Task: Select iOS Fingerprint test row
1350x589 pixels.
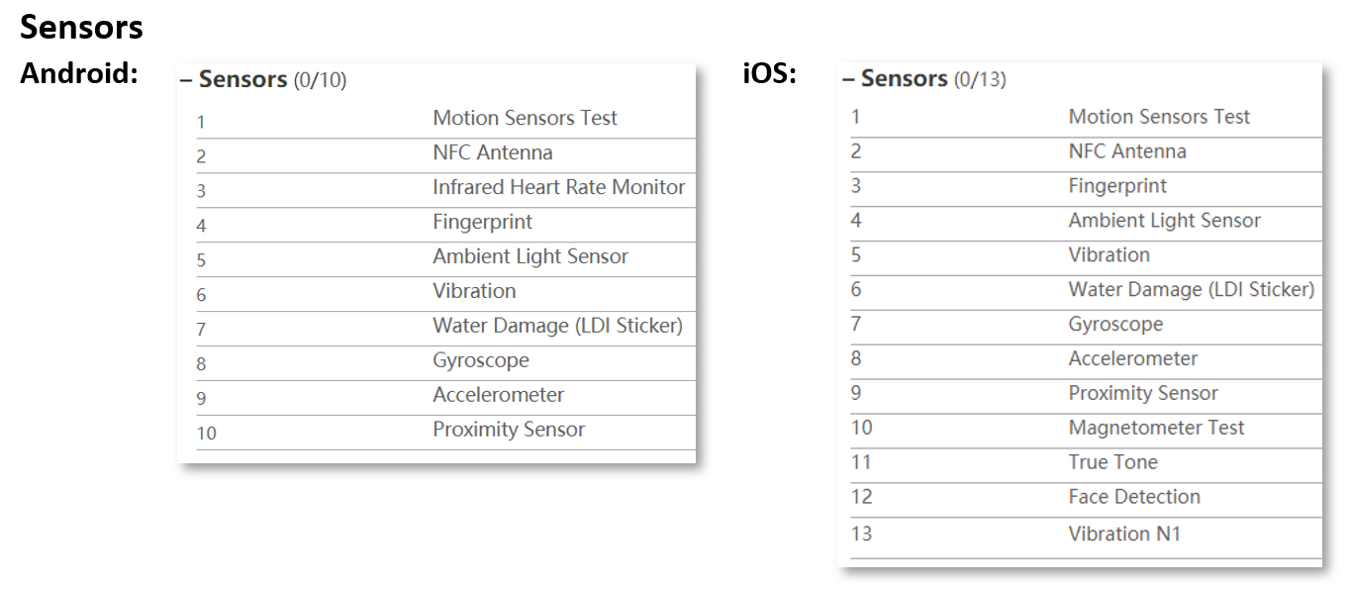Action: 1086,189
